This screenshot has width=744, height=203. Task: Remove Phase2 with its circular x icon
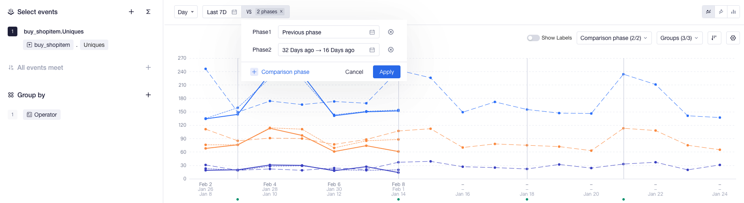(391, 50)
